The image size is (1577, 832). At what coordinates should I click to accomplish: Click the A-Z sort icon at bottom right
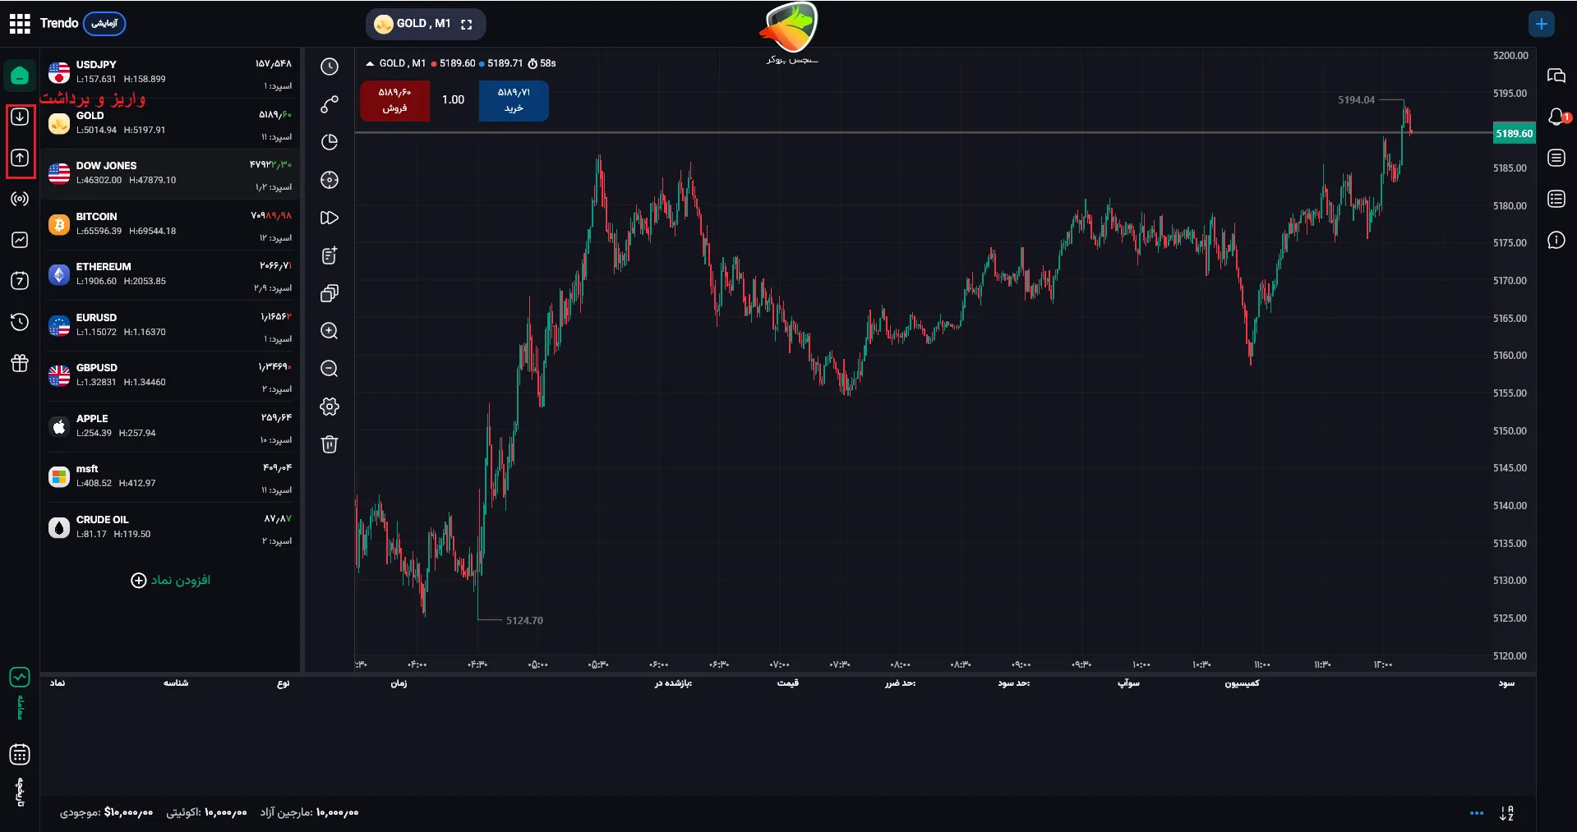pyautogui.click(x=1506, y=813)
